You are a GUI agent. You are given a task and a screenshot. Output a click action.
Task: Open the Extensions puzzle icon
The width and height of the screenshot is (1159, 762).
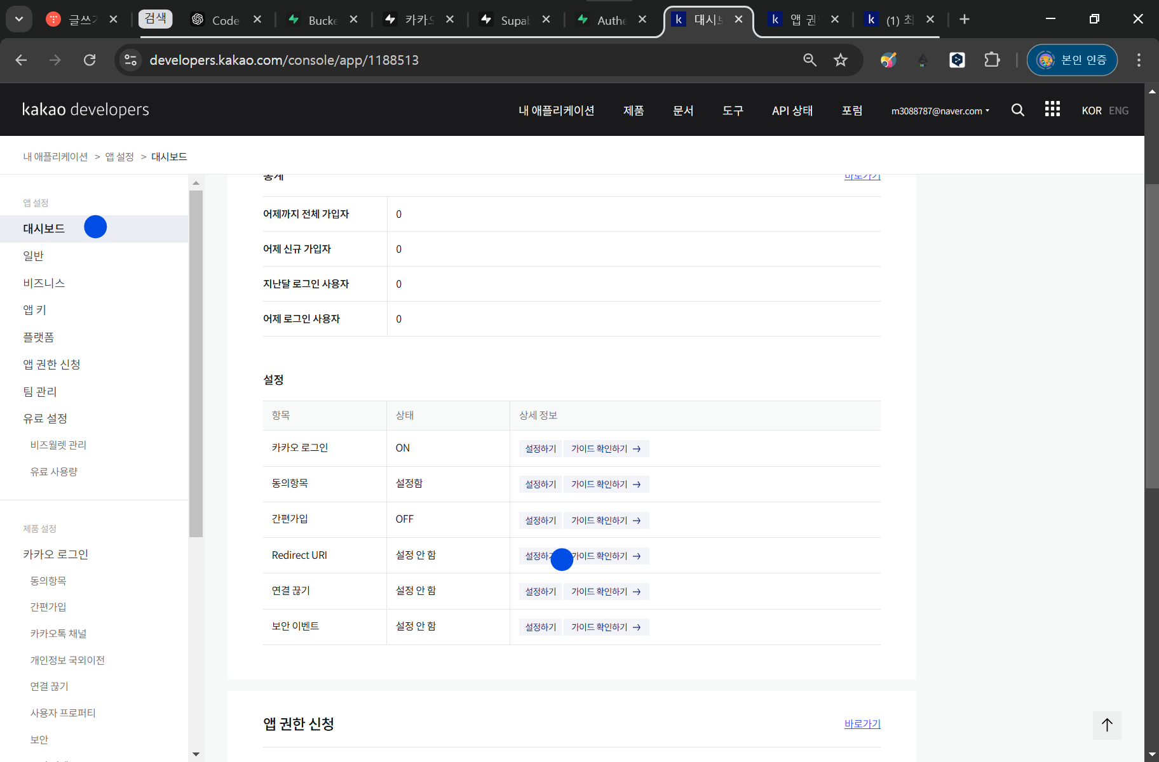click(991, 60)
